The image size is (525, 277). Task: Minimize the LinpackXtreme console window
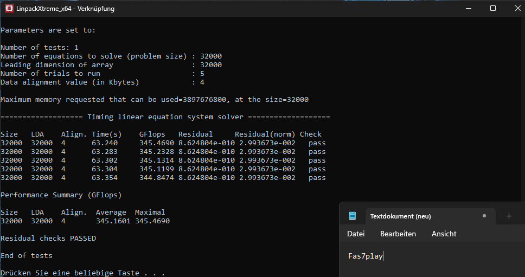coord(469,8)
